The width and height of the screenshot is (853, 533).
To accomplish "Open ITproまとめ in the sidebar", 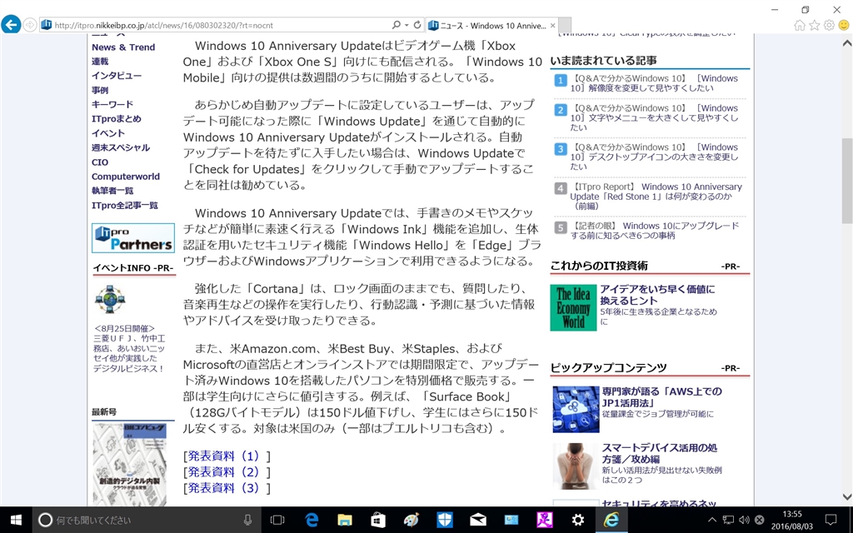I will pyautogui.click(x=116, y=118).
